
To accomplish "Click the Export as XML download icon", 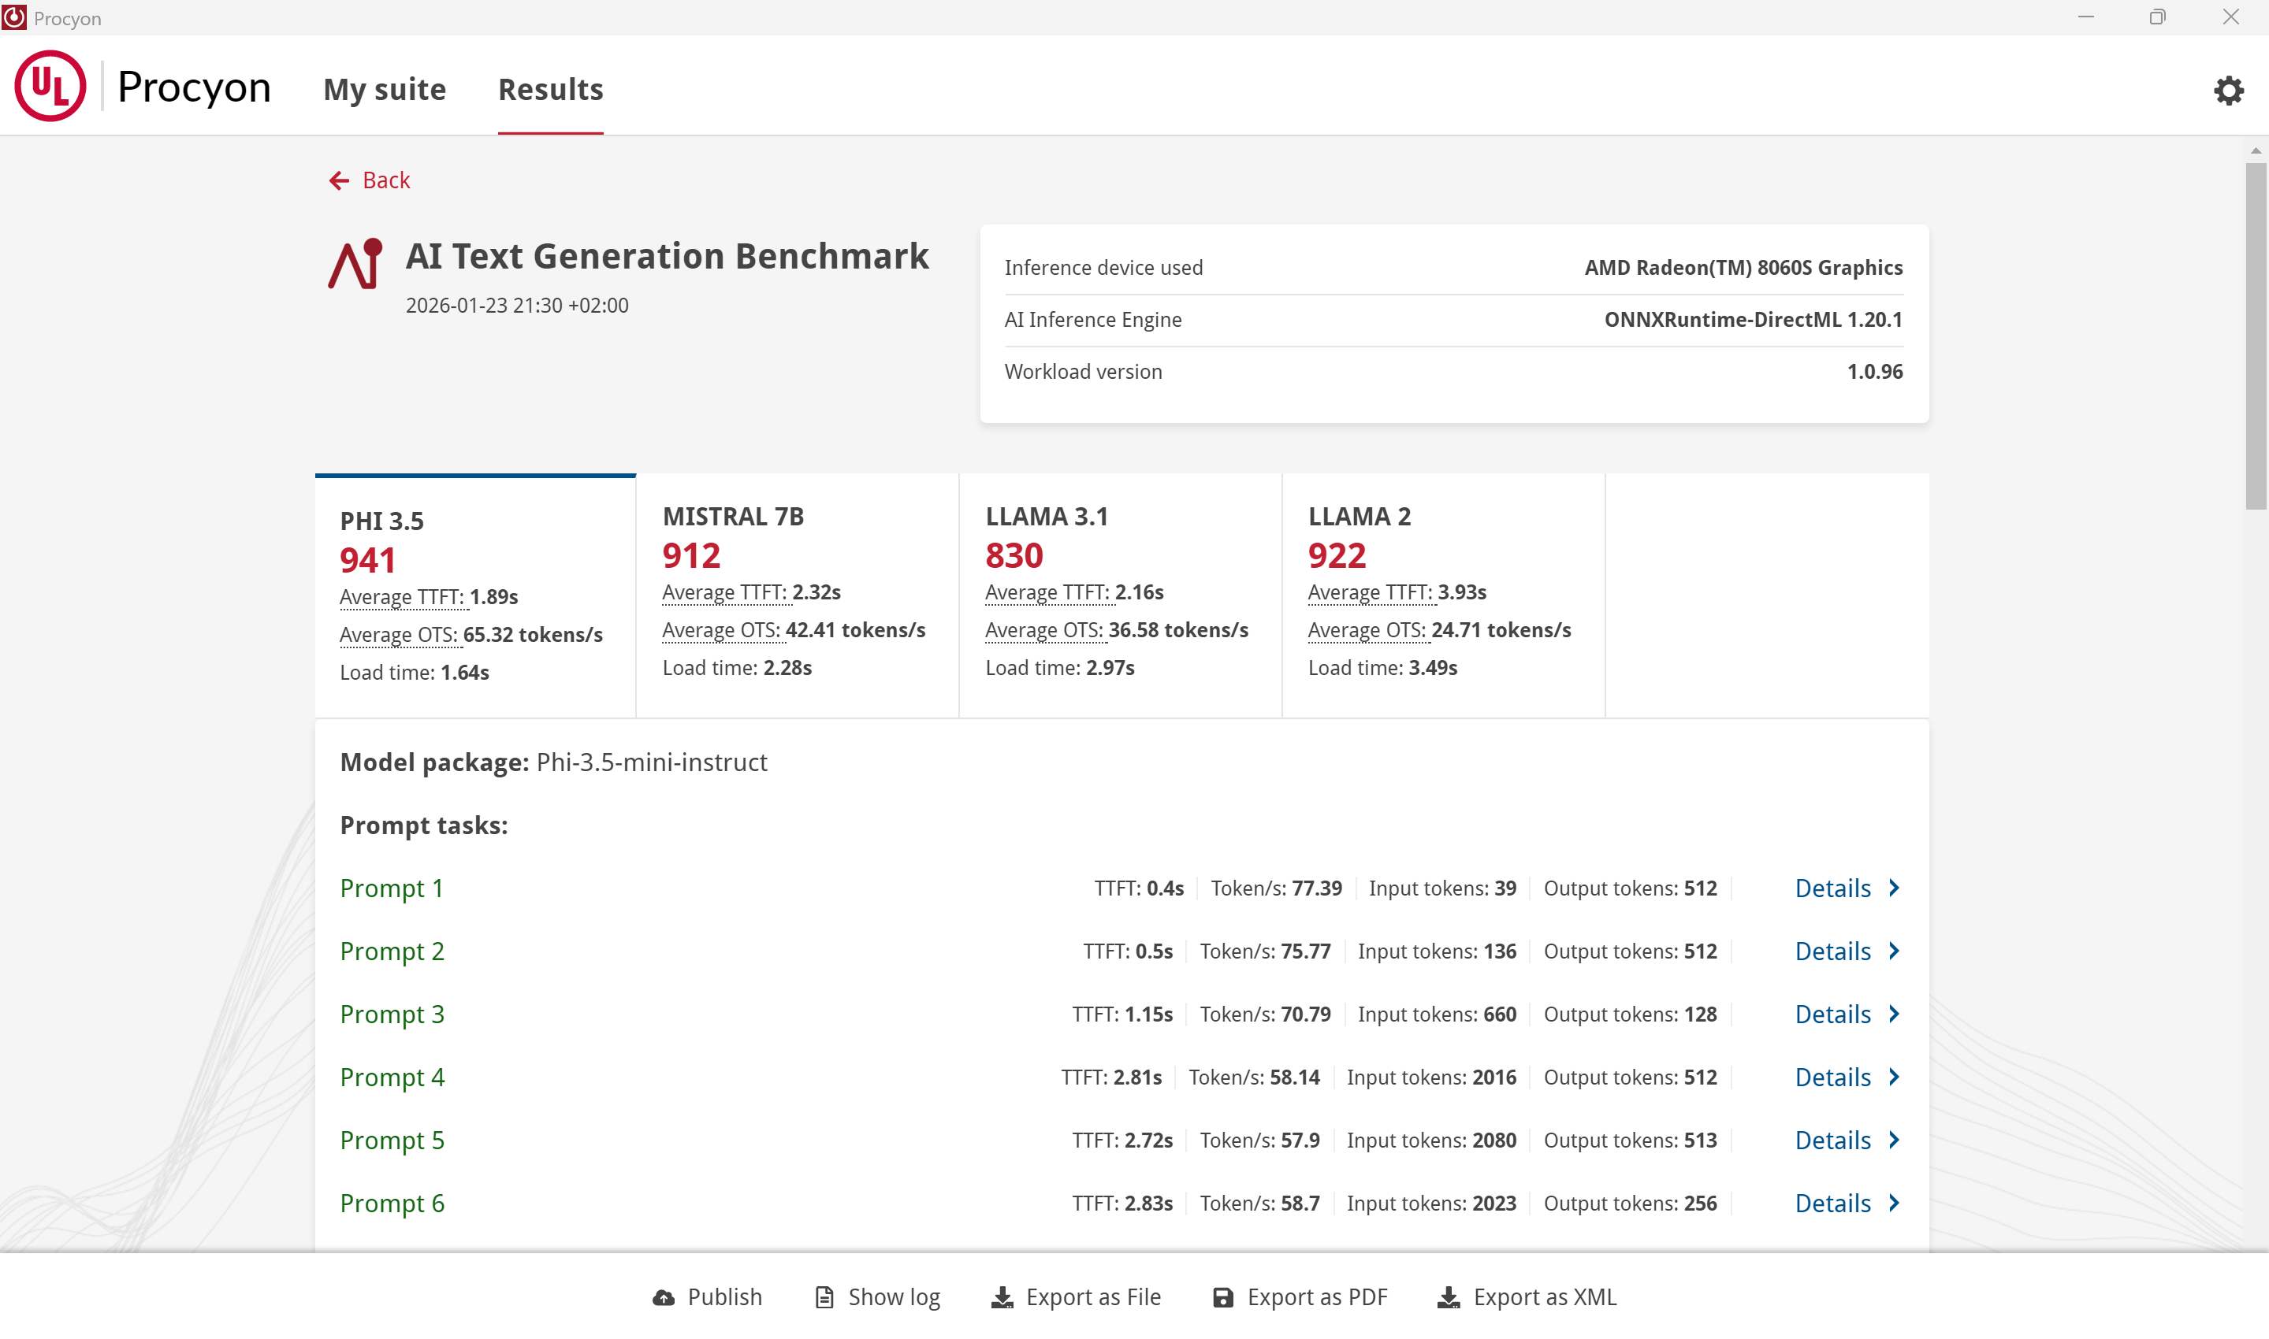I will click(1449, 1297).
